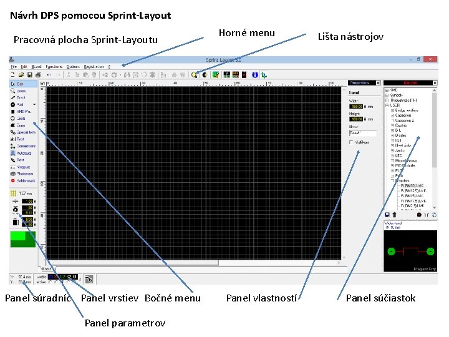Click the delete macro trash icon

394,215
